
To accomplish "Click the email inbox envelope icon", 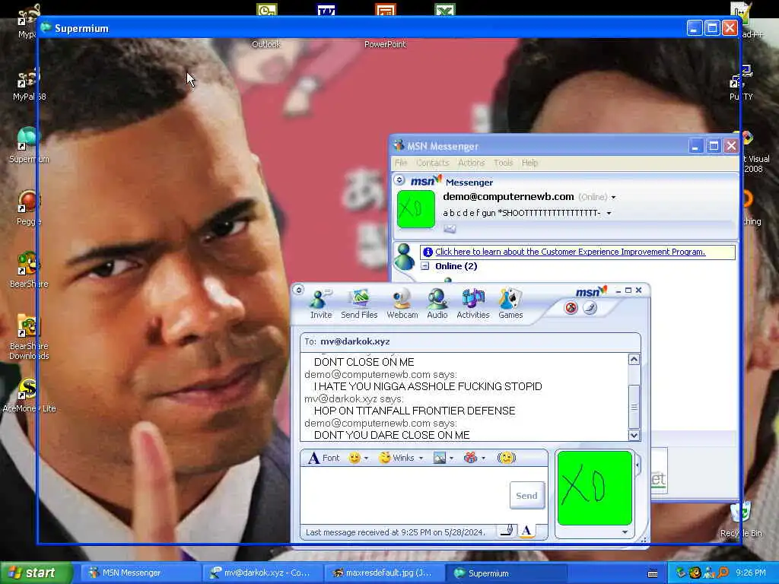I will coord(450,229).
